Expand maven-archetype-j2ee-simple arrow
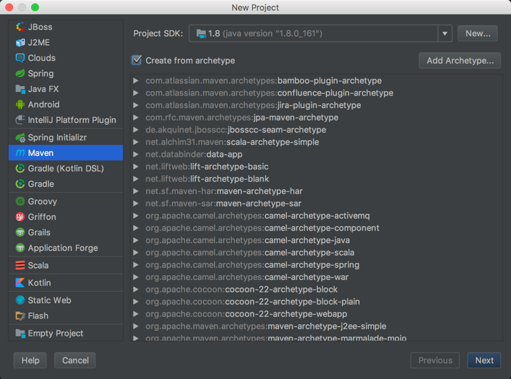Viewport: 511px width, 379px height. (136, 326)
